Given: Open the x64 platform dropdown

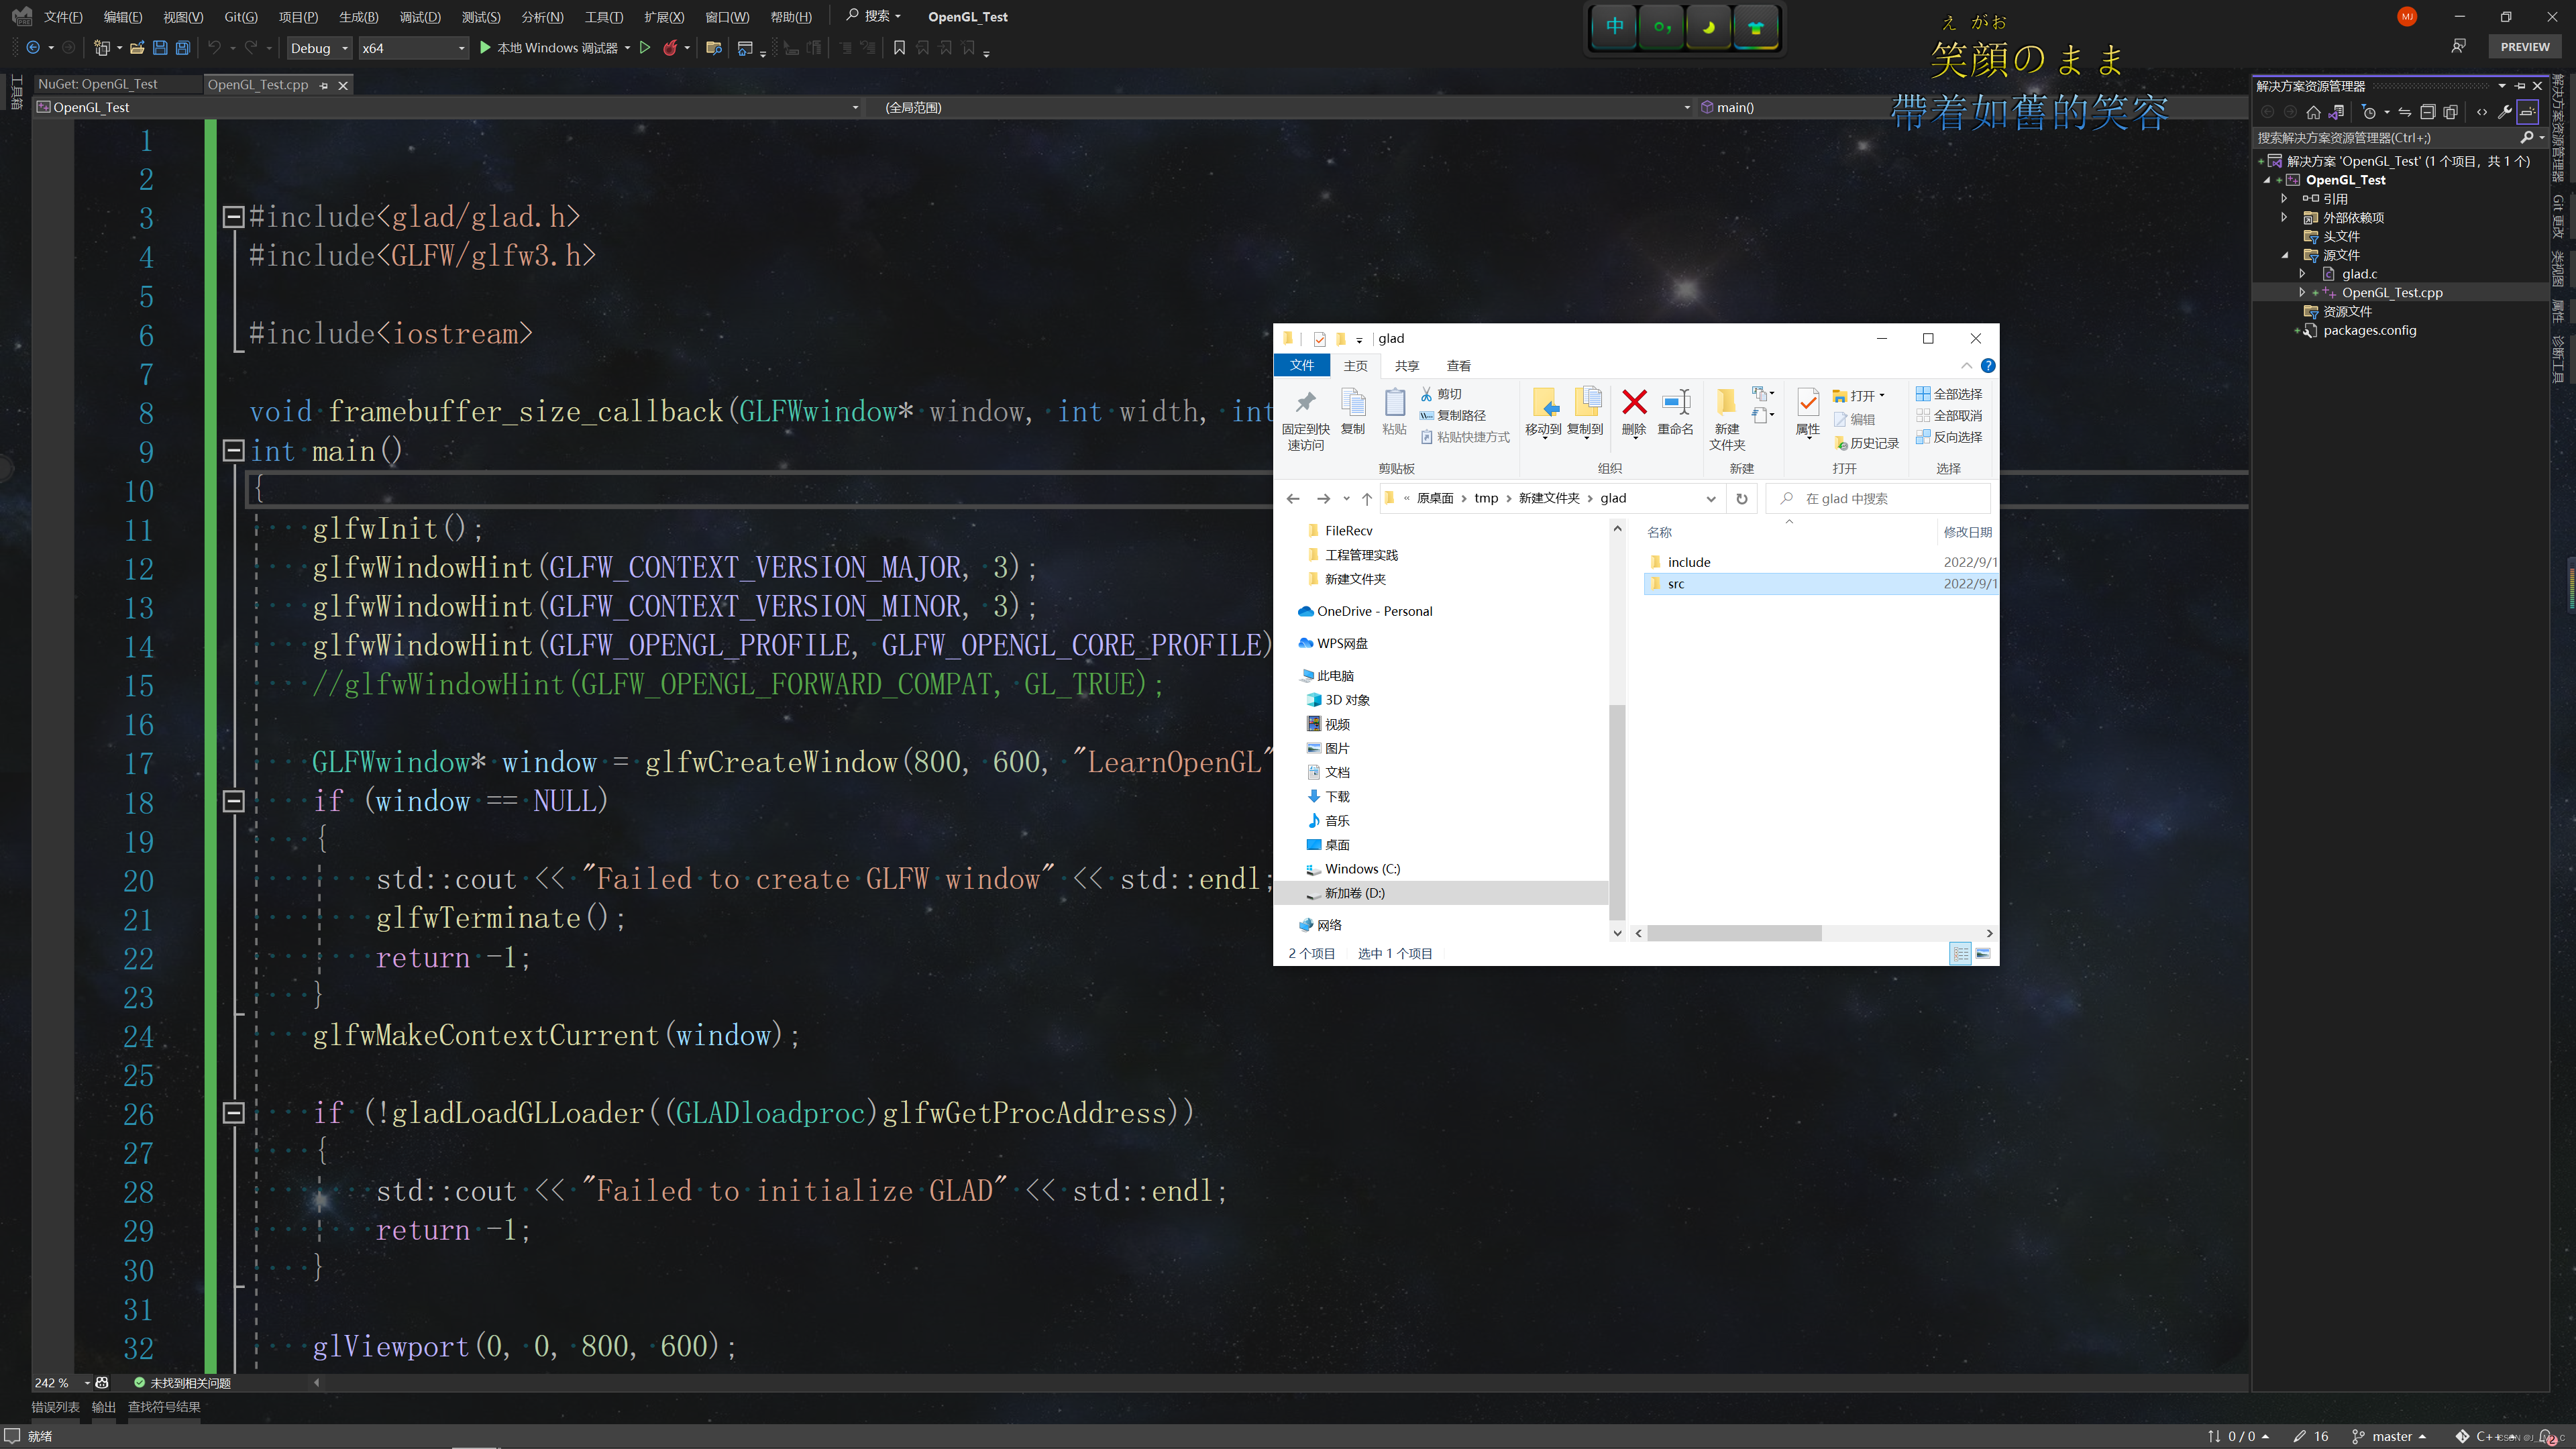Looking at the screenshot, I should click(x=413, y=48).
